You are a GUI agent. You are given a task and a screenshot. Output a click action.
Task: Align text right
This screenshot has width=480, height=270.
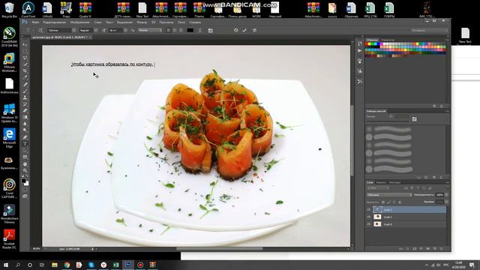coord(181,30)
